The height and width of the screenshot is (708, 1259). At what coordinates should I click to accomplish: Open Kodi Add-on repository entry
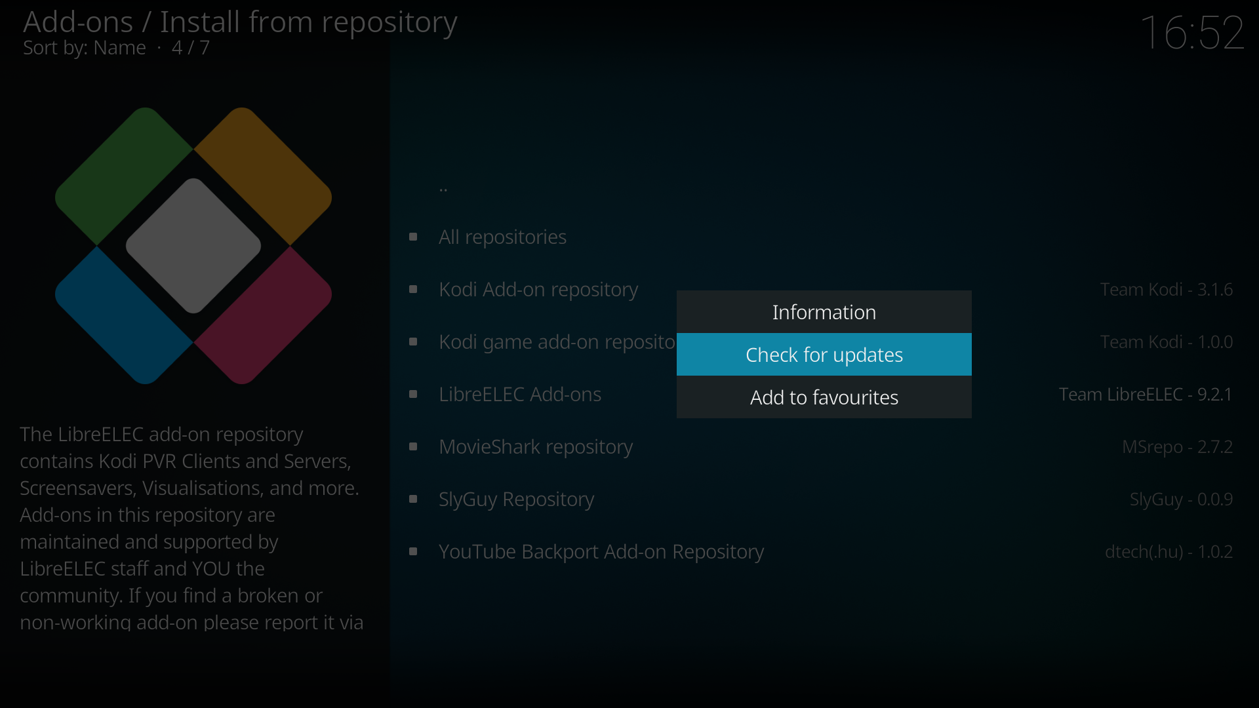pyautogui.click(x=538, y=289)
